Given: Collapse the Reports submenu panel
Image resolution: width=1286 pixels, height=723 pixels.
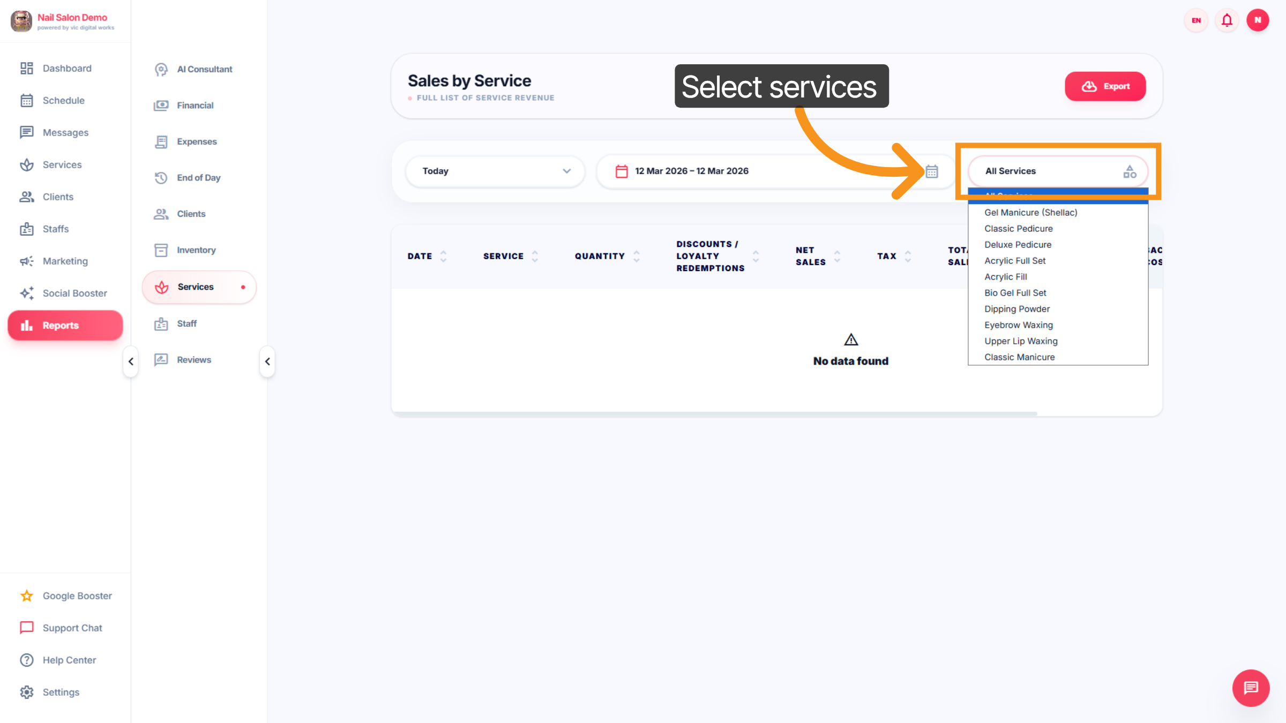Looking at the screenshot, I should click(x=267, y=361).
